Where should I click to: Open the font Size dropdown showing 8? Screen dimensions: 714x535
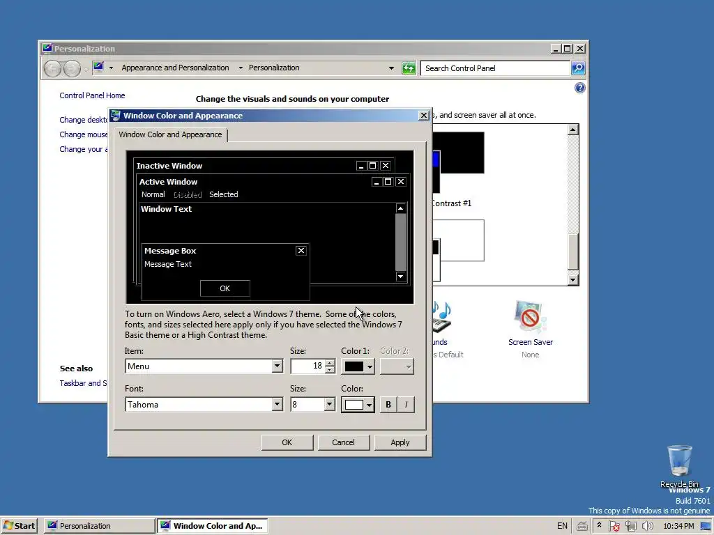(329, 405)
